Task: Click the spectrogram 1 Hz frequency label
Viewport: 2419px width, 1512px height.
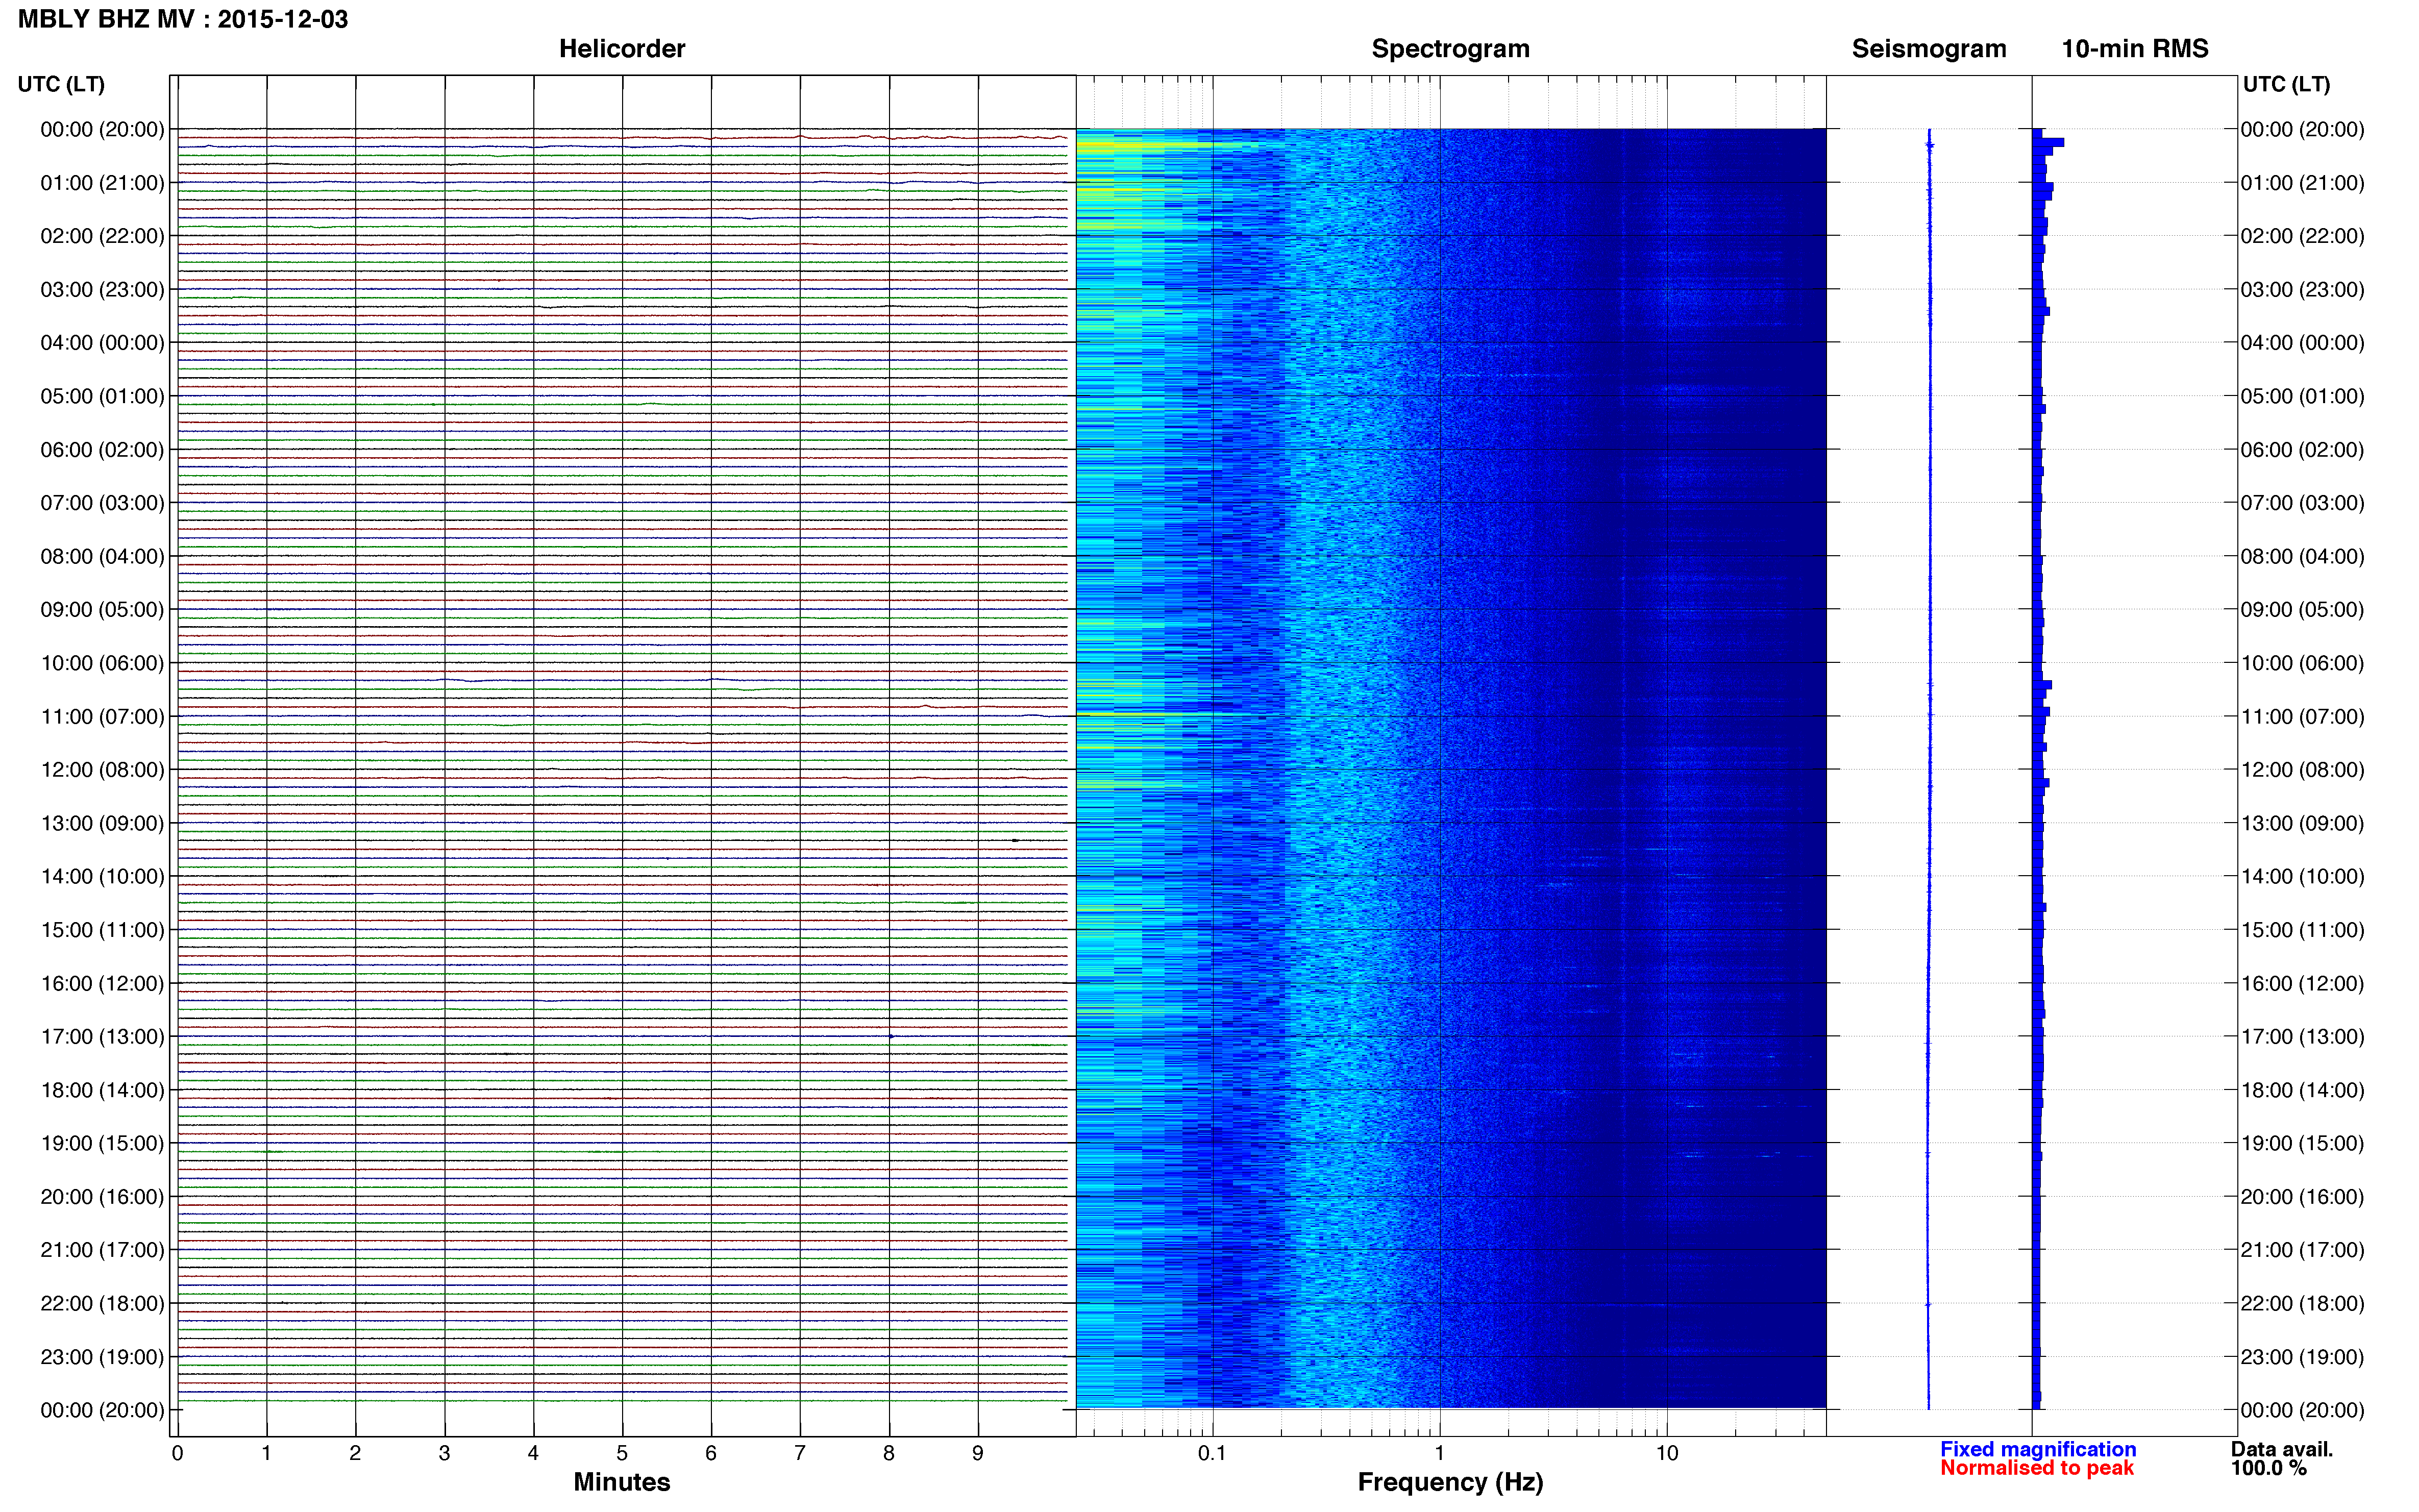Action: tap(1439, 1453)
